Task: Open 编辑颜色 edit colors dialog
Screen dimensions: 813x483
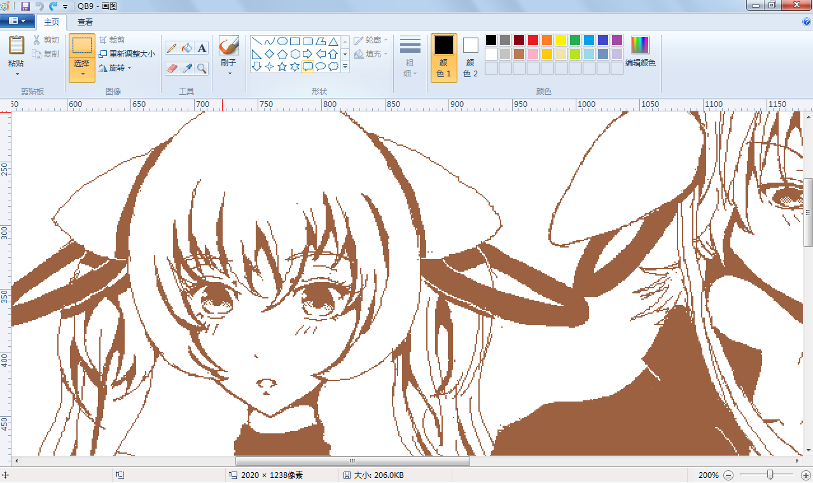Action: coord(641,52)
